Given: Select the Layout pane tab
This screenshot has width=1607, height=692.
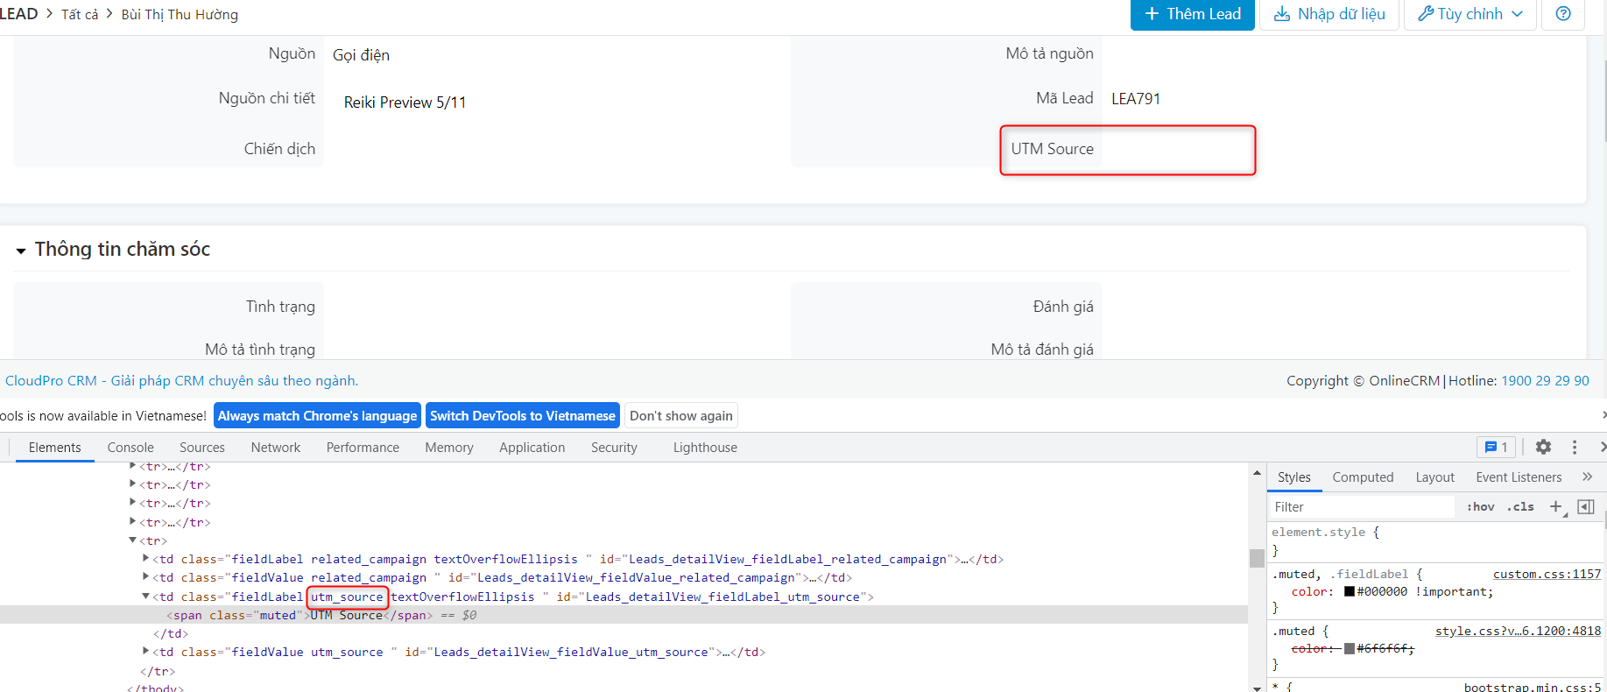Looking at the screenshot, I should (1434, 477).
